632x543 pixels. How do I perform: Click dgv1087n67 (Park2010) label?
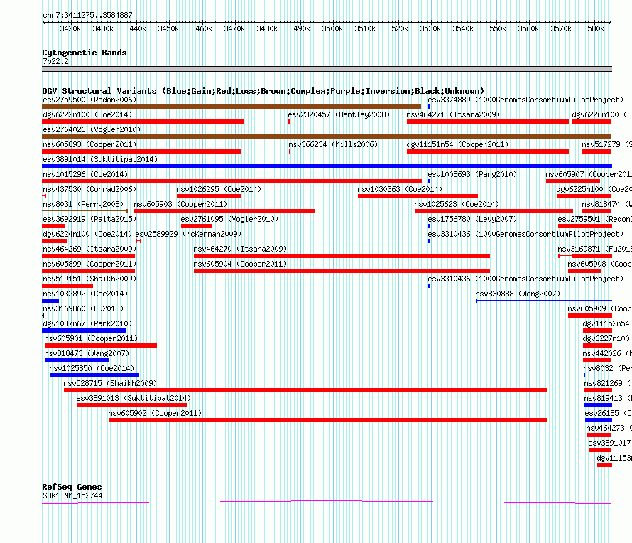point(87,323)
